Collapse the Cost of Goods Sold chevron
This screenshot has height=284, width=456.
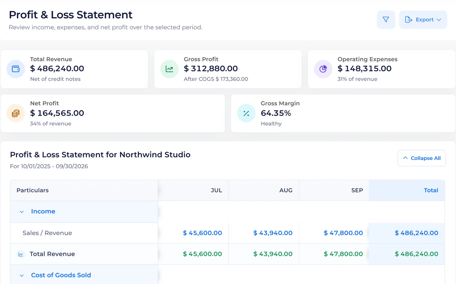click(22, 275)
